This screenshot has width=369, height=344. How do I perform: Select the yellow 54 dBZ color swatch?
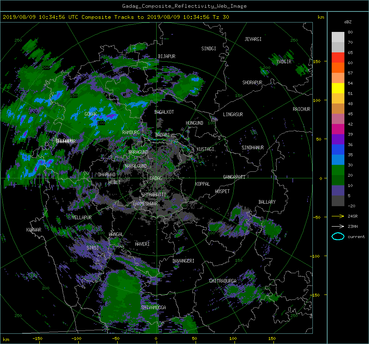point(338,88)
